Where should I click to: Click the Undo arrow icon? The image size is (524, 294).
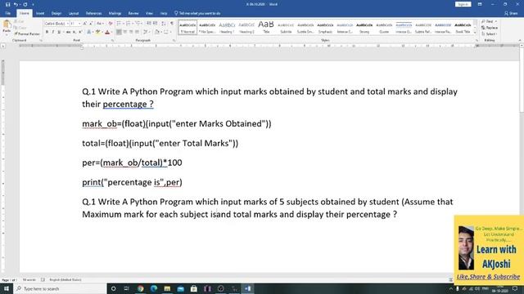pos(16,4)
